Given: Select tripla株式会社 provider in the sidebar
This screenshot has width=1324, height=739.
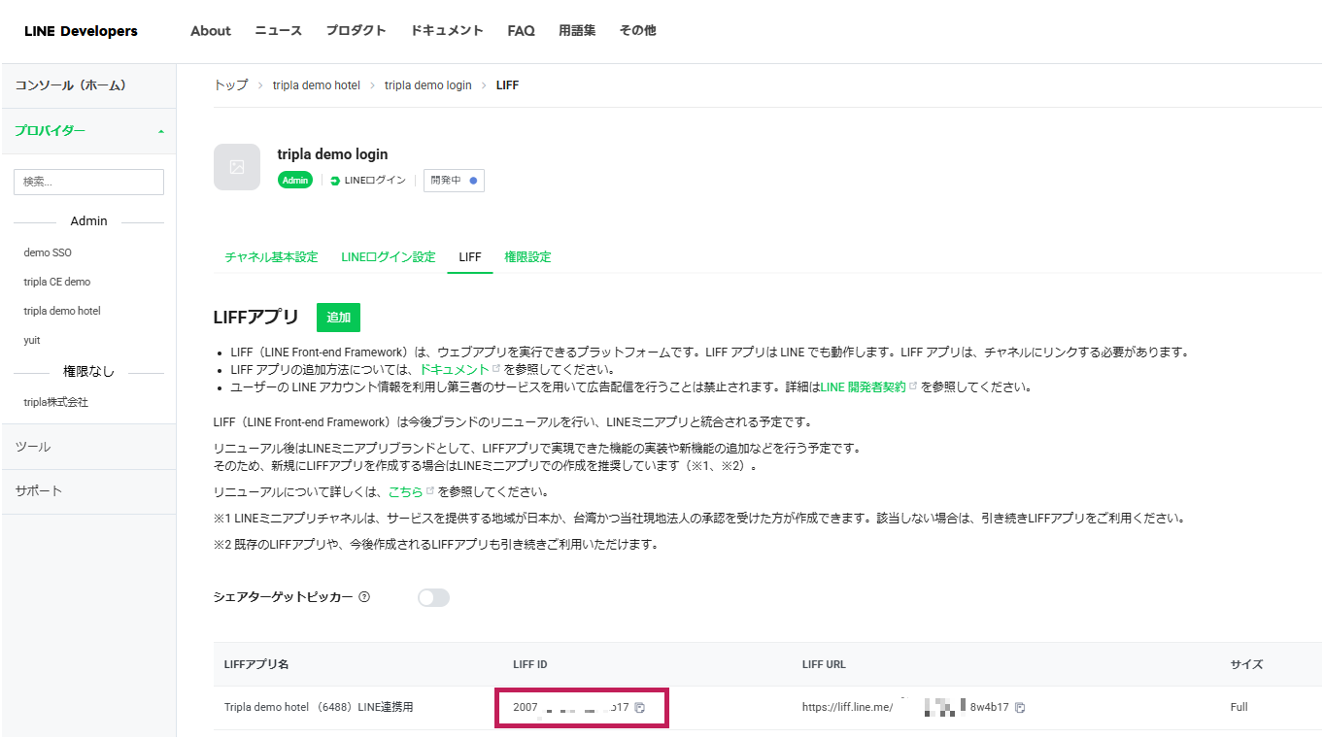Looking at the screenshot, I should pos(56,402).
